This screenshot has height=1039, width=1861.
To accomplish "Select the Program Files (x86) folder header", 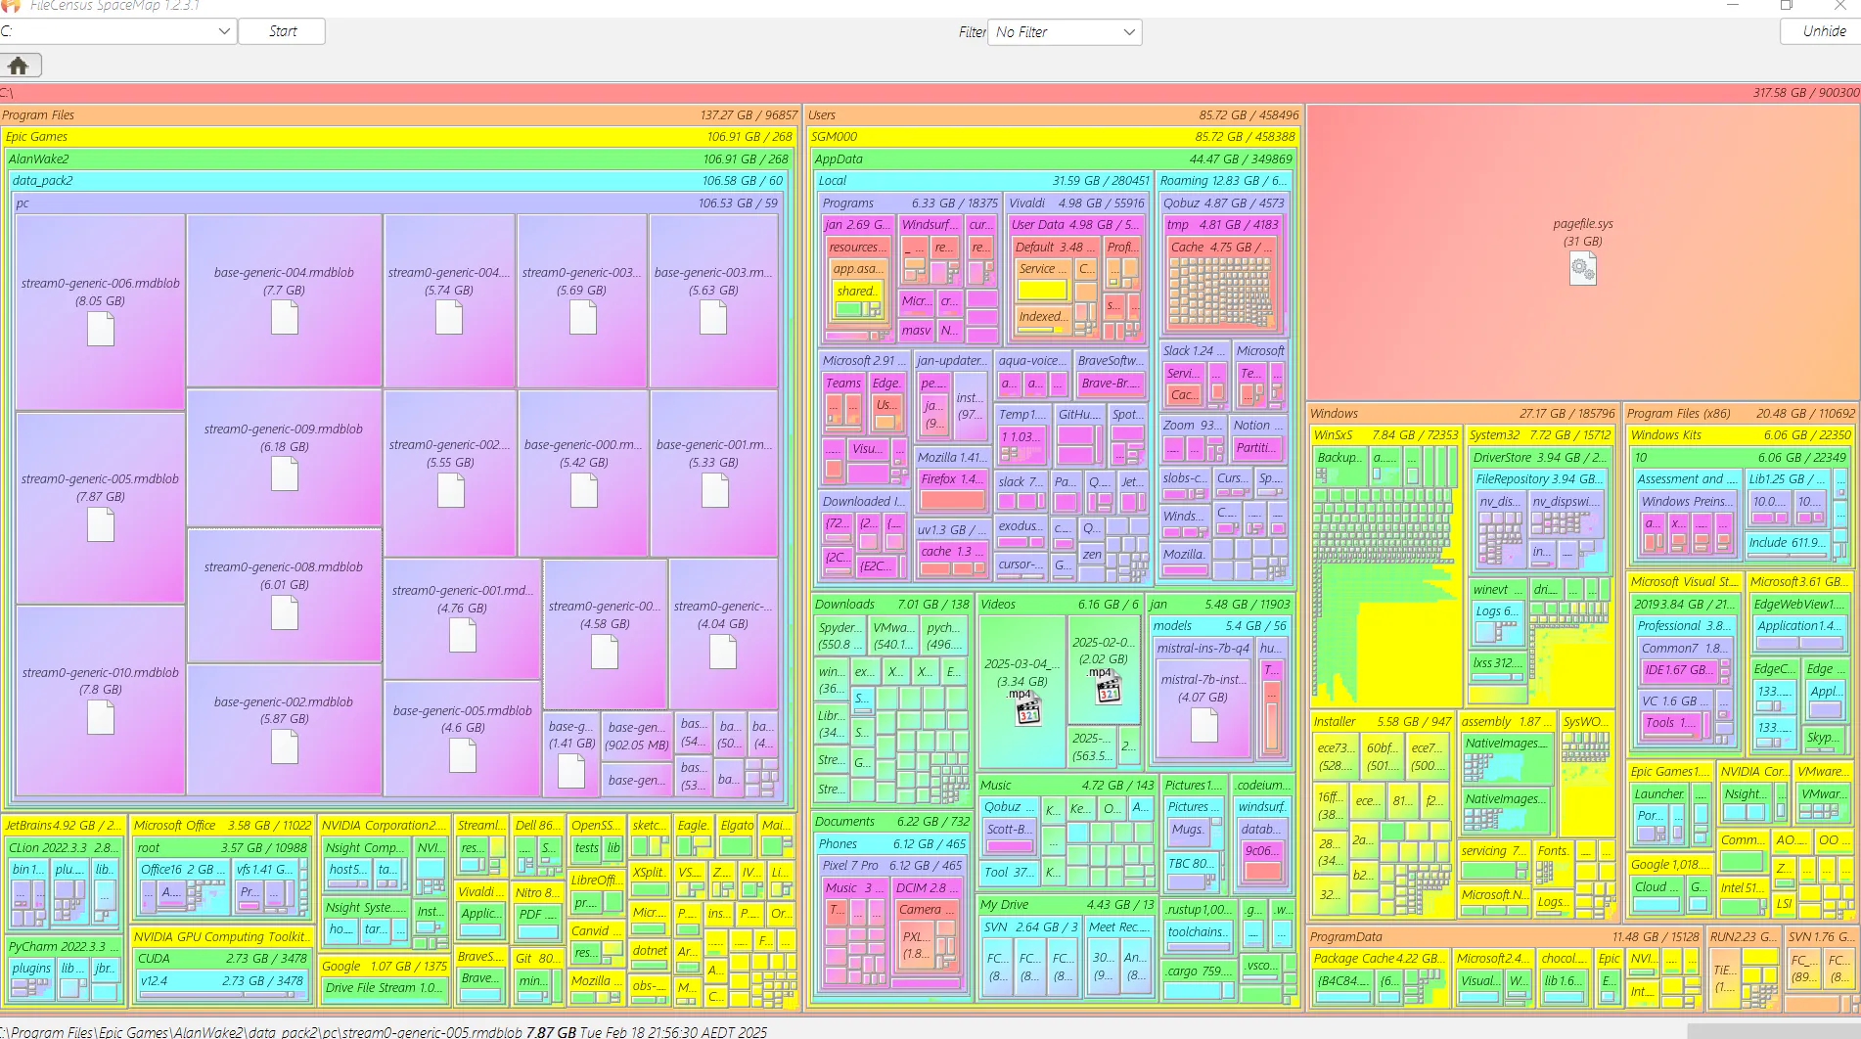I will (1741, 413).
